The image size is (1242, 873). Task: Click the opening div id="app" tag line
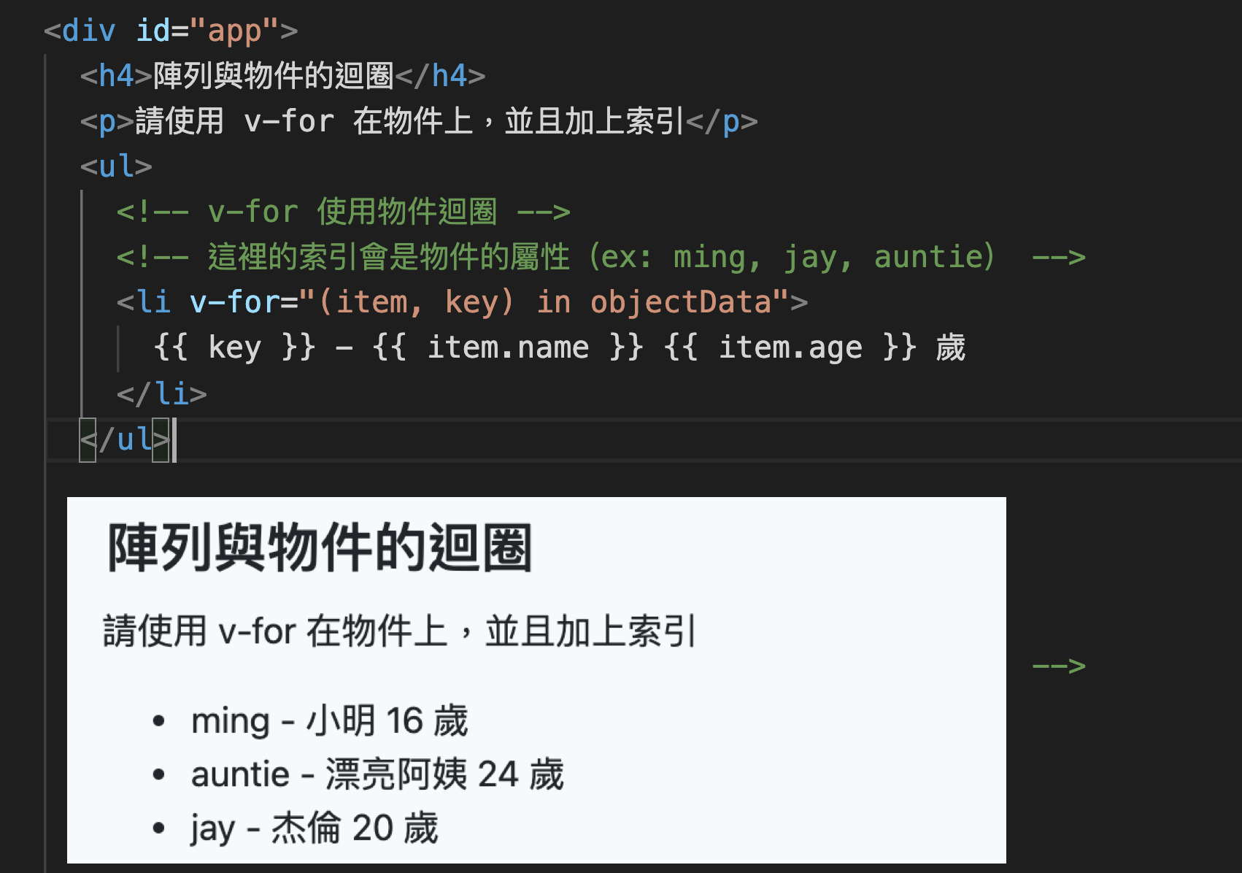pos(171,31)
